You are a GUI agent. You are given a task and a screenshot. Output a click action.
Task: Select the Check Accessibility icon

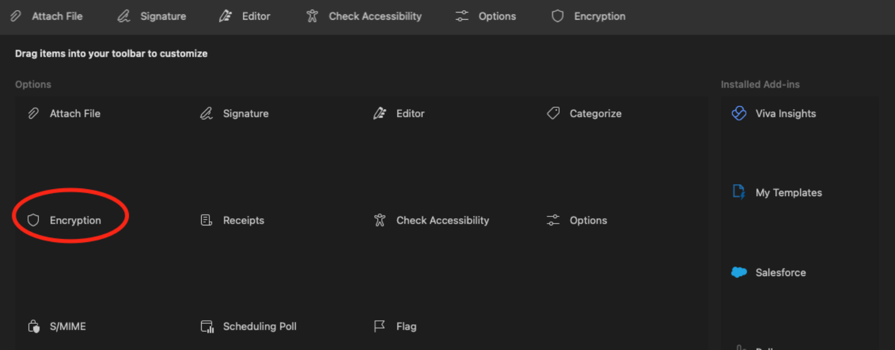coord(379,220)
